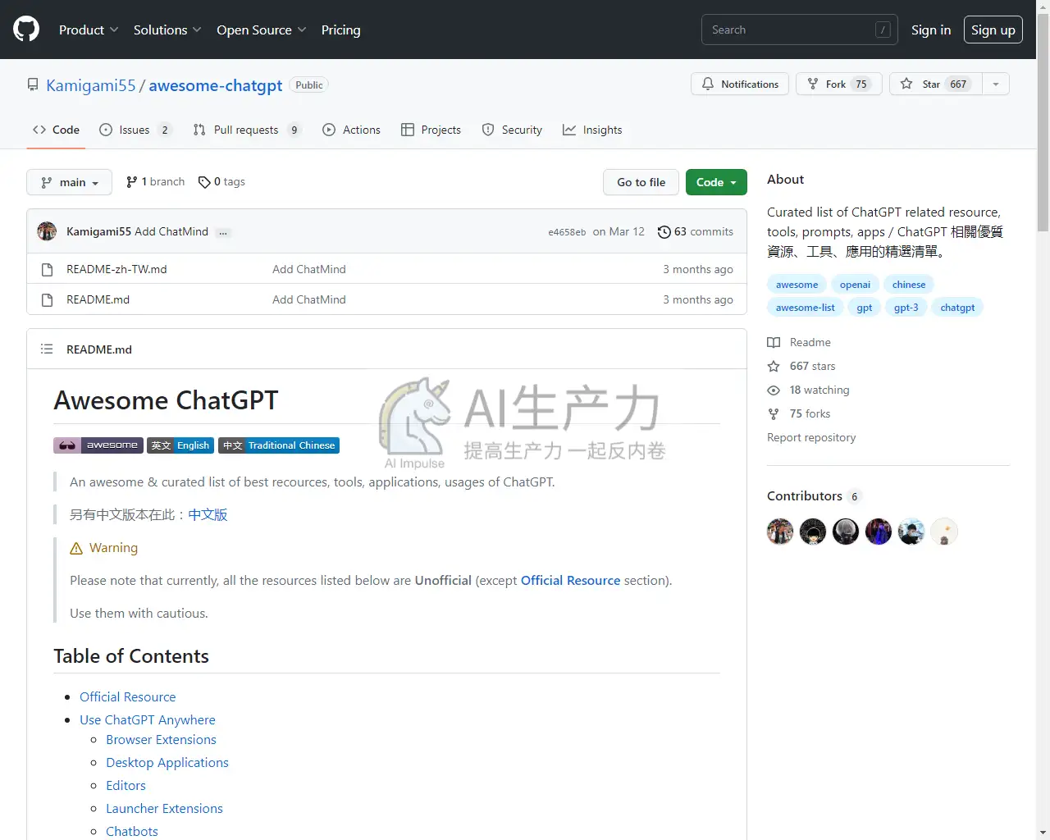Open the Security tab
Screen dimensions: 1050x840
[512, 130]
